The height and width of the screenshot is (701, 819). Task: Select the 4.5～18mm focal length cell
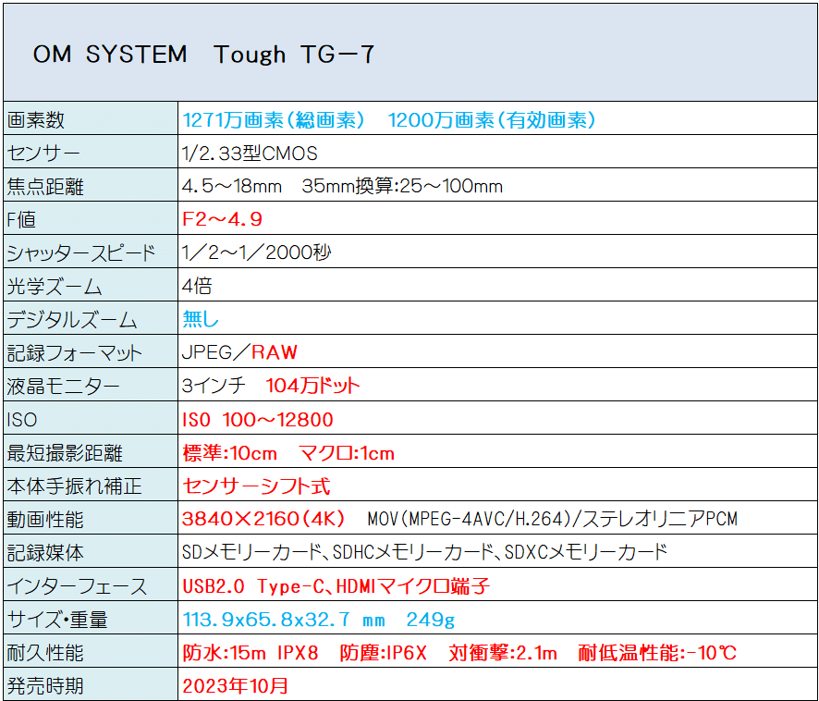click(x=497, y=185)
